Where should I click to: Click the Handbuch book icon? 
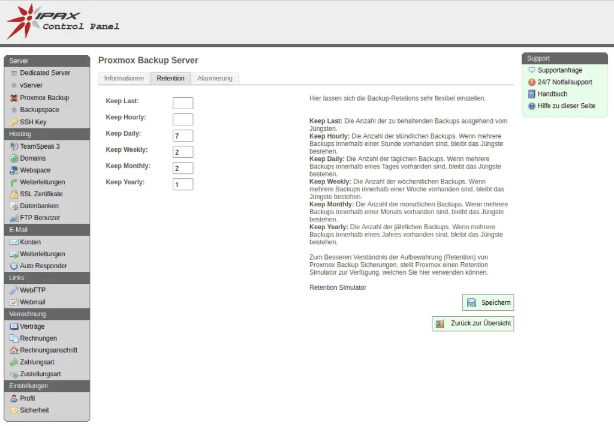pyautogui.click(x=531, y=94)
